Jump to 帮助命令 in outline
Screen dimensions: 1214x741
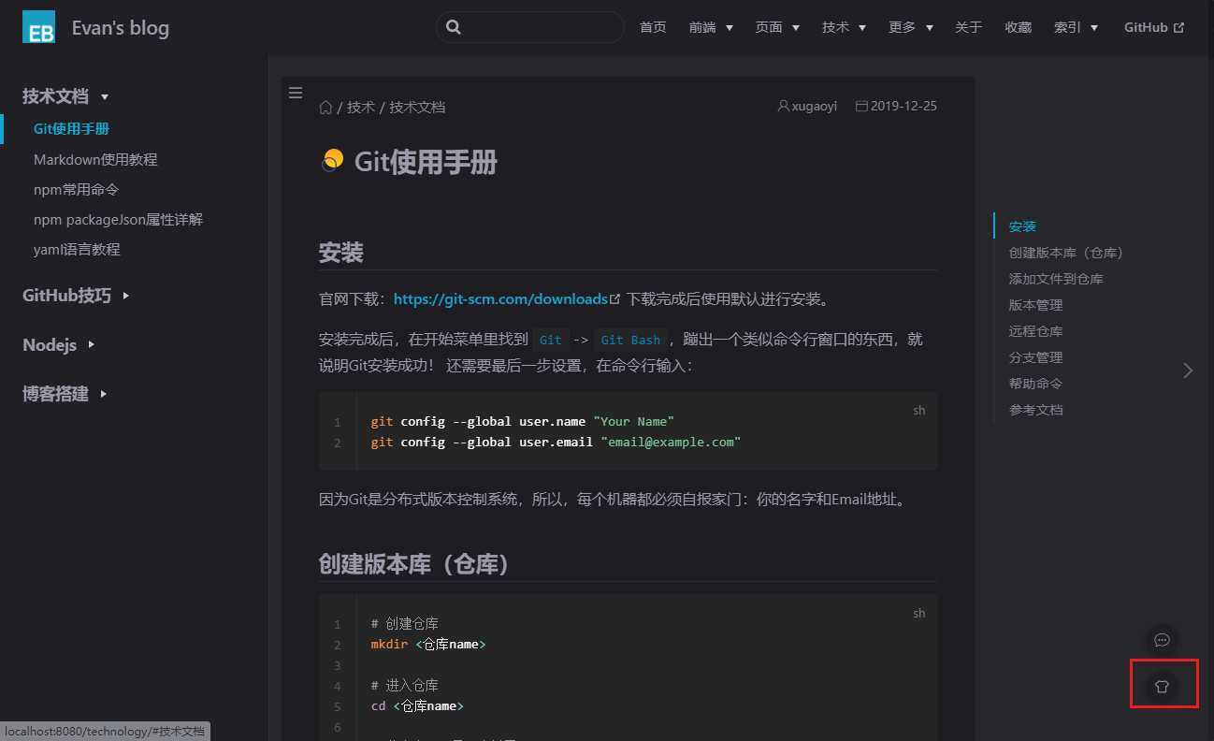pyautogui.click(x=1035, y=384)
